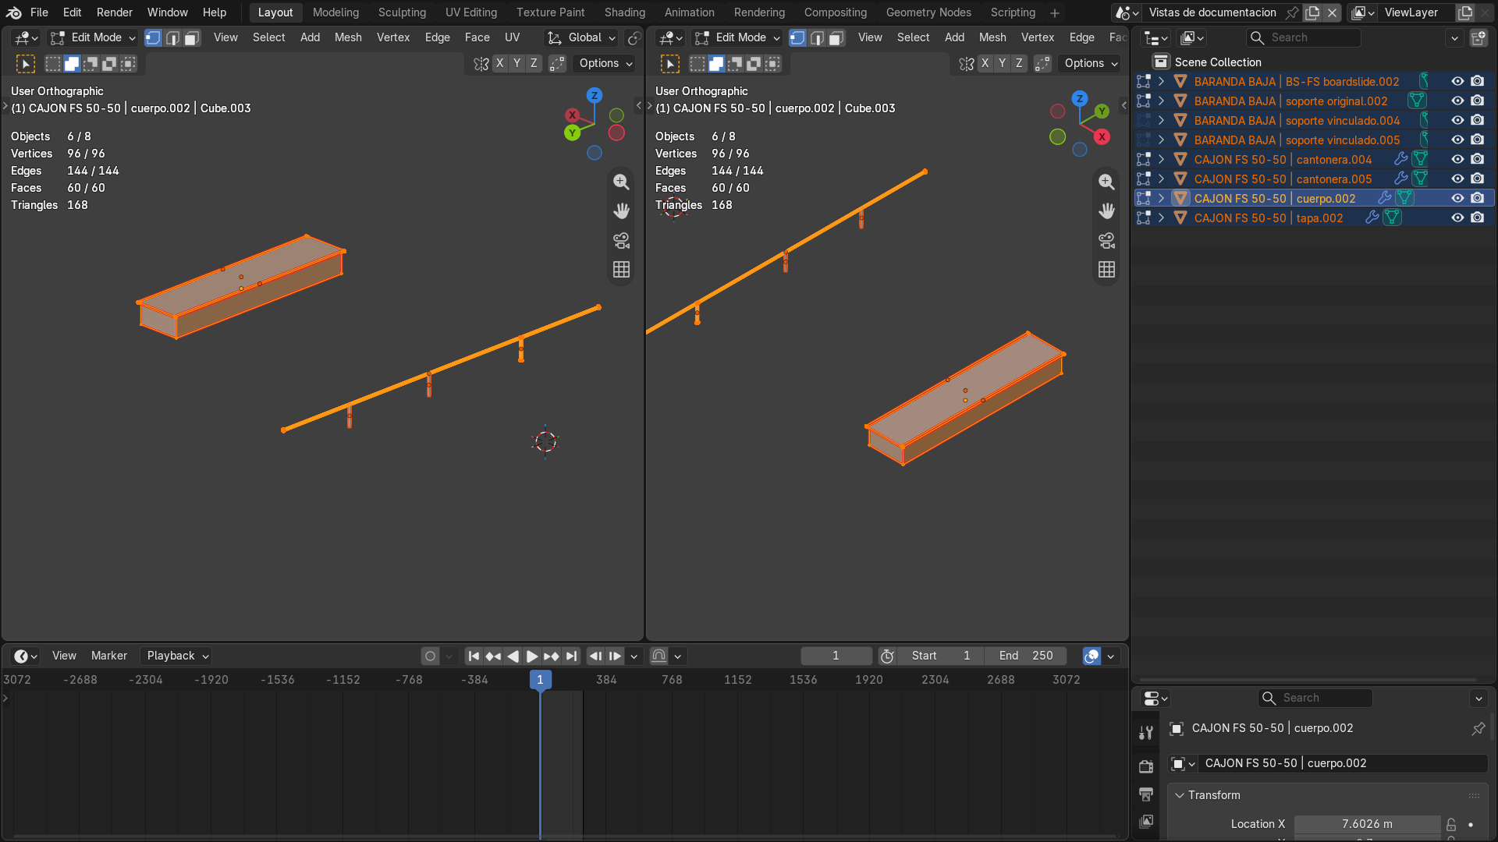Click the End frame field in timeline

click(x=1026, y=656)
